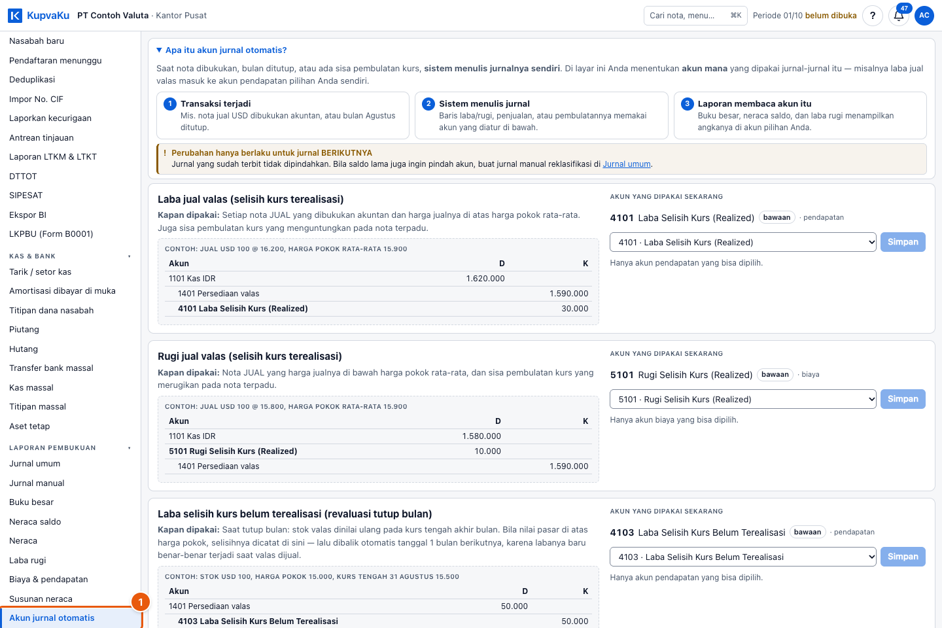Viewport: 942px width, 628px height.
Task: Open Amortisasi dibayar di muka
Action: 70,291
